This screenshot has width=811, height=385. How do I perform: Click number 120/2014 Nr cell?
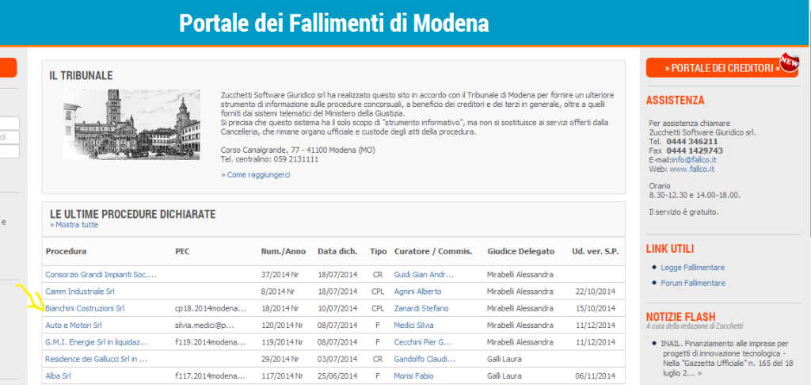(x=281, y=326)
